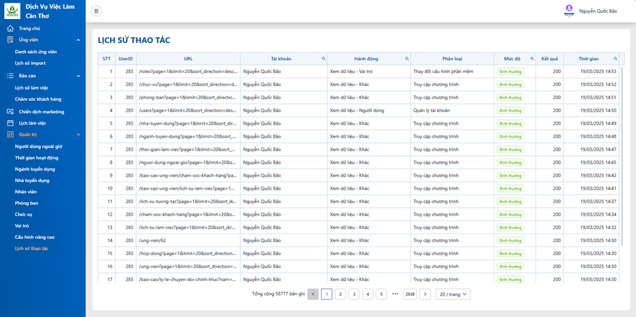Click the next page arrow button
The width and height of the screenshot is (636, 317).
coord(425,294)
